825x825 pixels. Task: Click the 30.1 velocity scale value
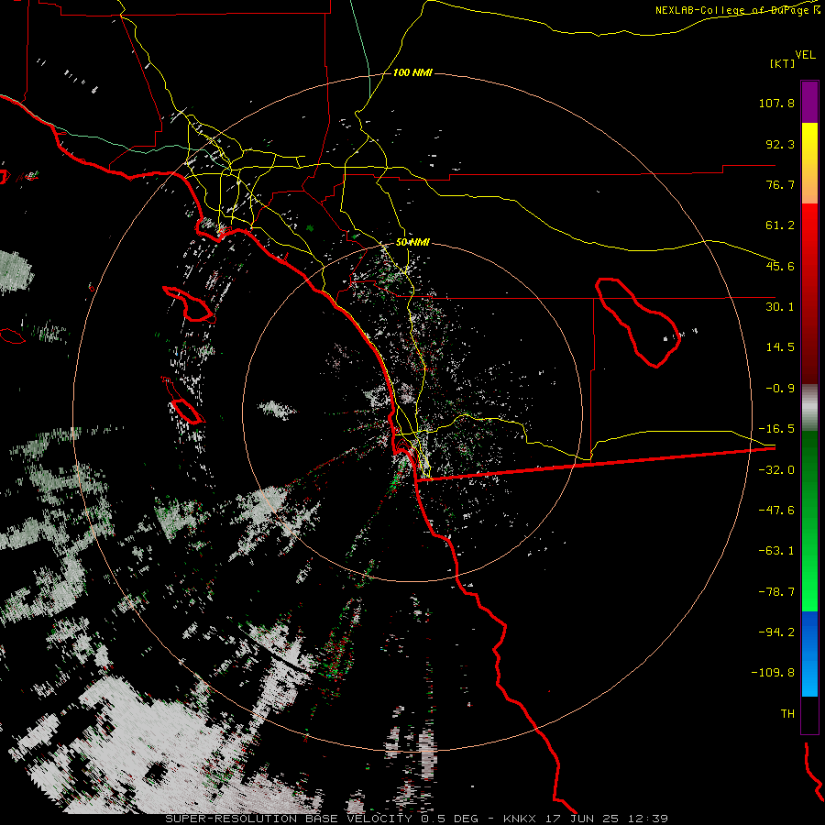click(780, 307)
